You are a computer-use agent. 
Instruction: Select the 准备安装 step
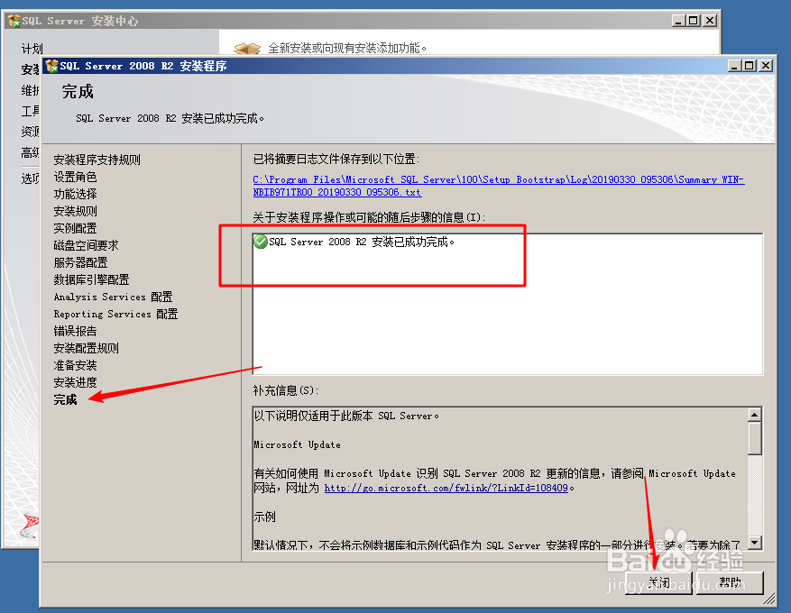(x=75, y=365)
